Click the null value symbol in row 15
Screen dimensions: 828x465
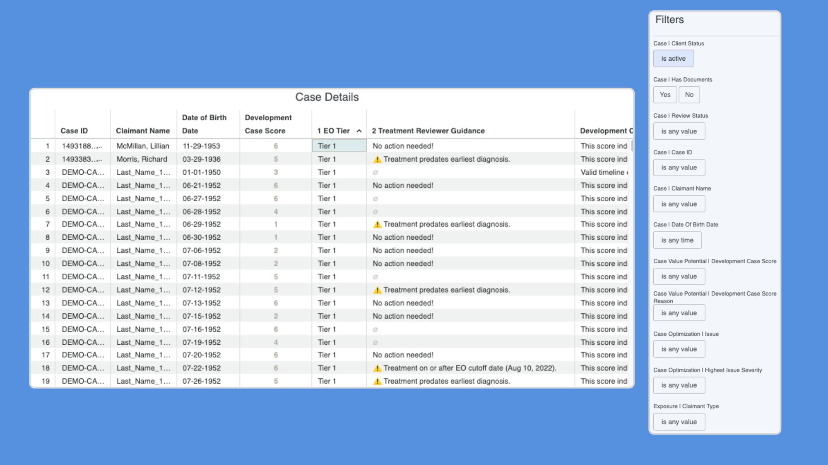coord(375,329)
